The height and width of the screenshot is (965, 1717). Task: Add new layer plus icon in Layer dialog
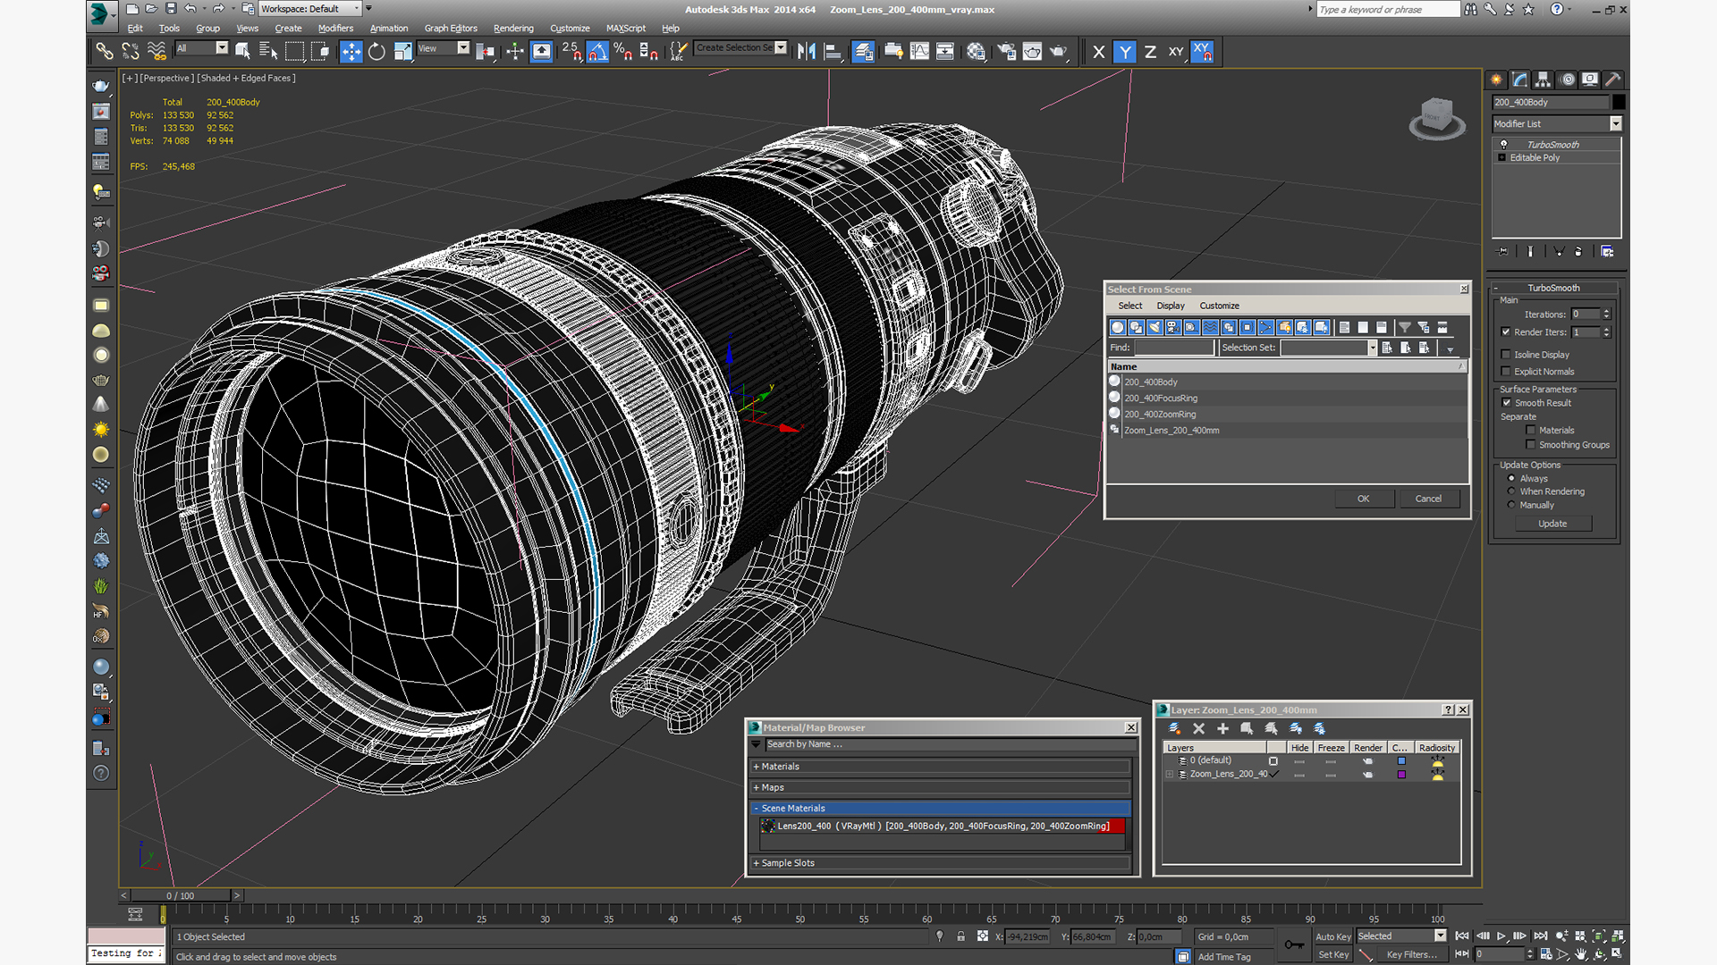tap(1222, 728)
